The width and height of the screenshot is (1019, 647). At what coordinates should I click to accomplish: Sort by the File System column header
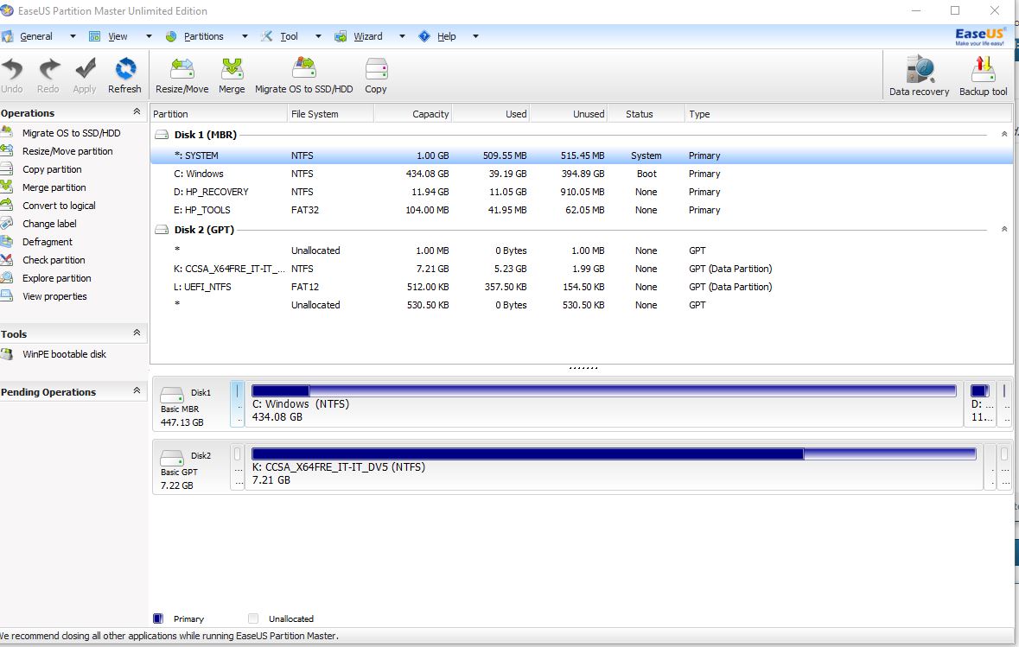[330, 114]
